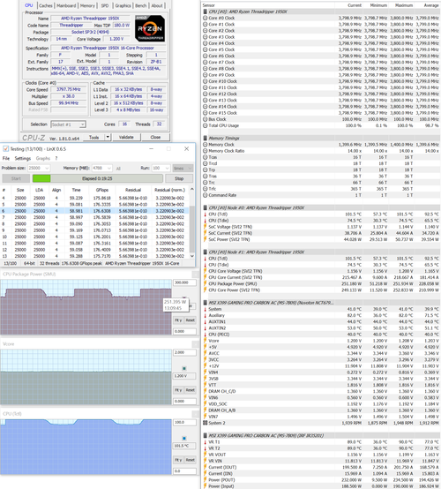Stop the LinX stress test
Image resolution: width=441 pixels, height=489 pixels.
tap(179, 178)
